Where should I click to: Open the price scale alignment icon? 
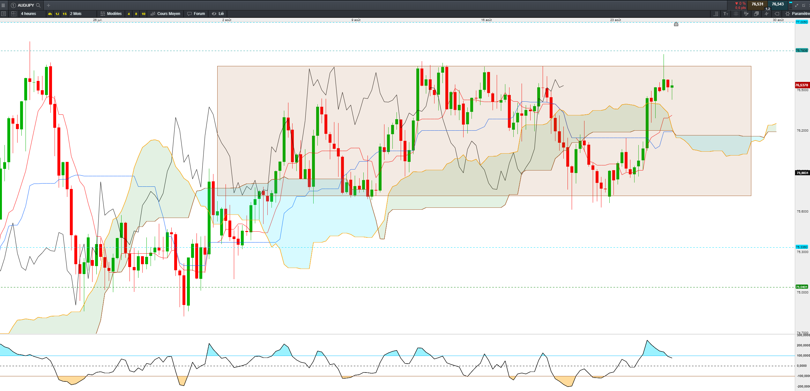tap(716, 14)
